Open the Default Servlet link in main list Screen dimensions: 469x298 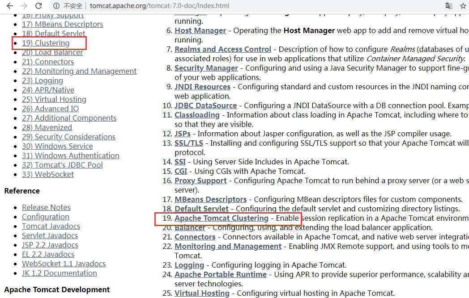201,209
